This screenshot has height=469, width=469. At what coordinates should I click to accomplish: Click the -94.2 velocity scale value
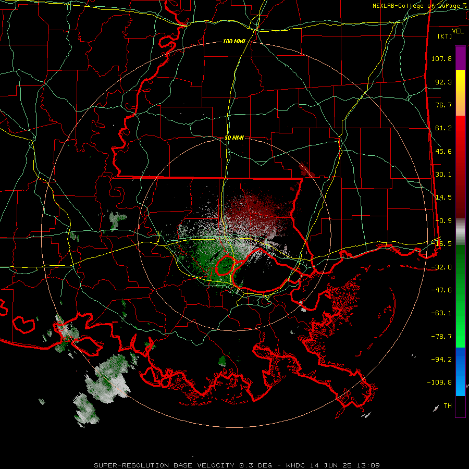(x=441, y=360)
